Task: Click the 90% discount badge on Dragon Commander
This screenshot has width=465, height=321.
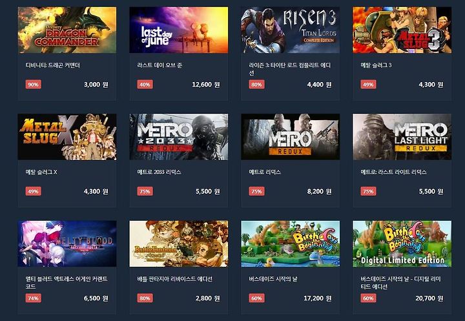Action: click(33, 85)
